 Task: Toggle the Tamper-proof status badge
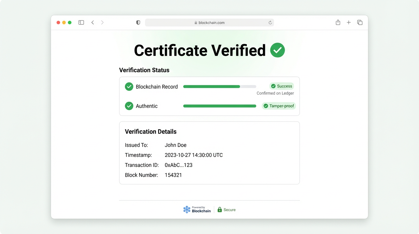[279, 106]
